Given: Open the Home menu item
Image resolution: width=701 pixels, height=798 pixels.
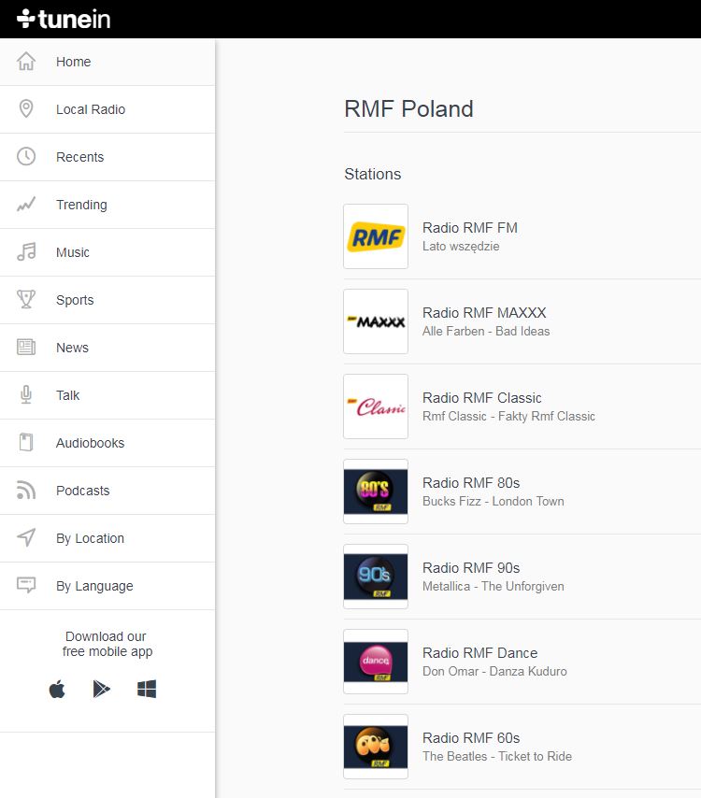Looking at the screenshot, I should pos(73,62).
